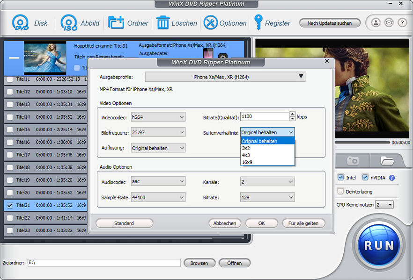This screenshot has width=413, height=280.
Task: Apply settings to all titles with Für alle gelten
Action: pos(302,223)
